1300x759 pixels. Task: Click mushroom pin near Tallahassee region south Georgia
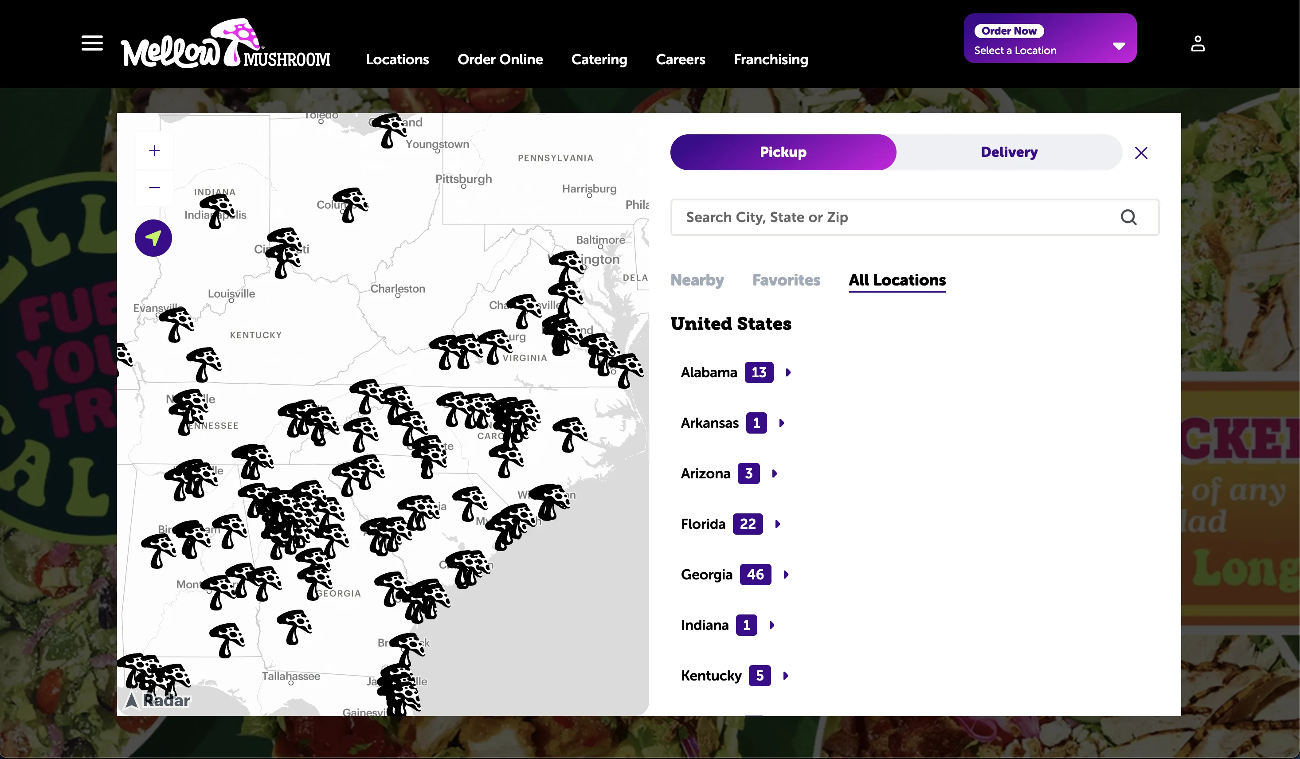point(294,627)
